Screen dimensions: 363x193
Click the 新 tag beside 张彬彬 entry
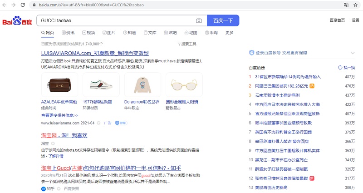tap(312, 178)
